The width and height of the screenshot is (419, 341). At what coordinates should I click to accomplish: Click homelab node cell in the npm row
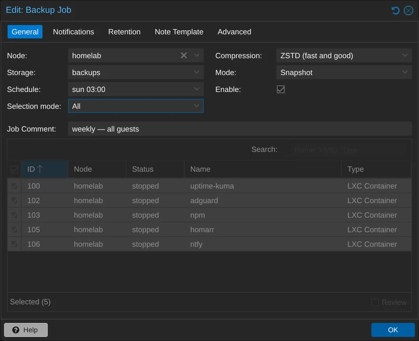88,215
